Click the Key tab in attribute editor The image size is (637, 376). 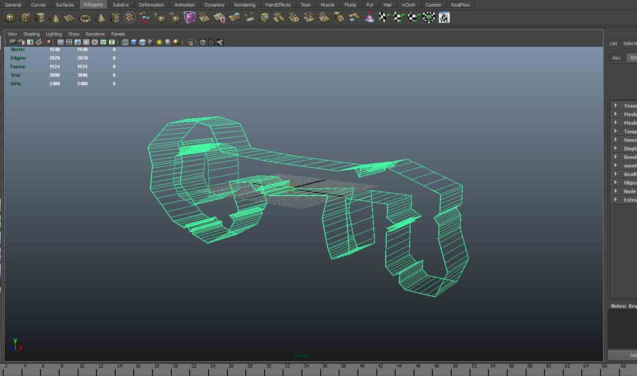(x=616, y=58)
